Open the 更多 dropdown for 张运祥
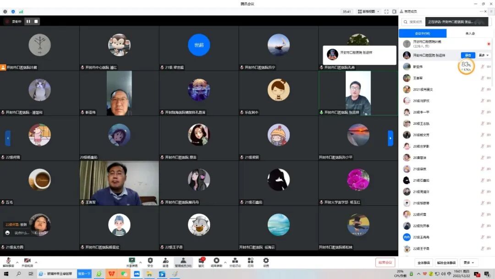 [484, 55]
